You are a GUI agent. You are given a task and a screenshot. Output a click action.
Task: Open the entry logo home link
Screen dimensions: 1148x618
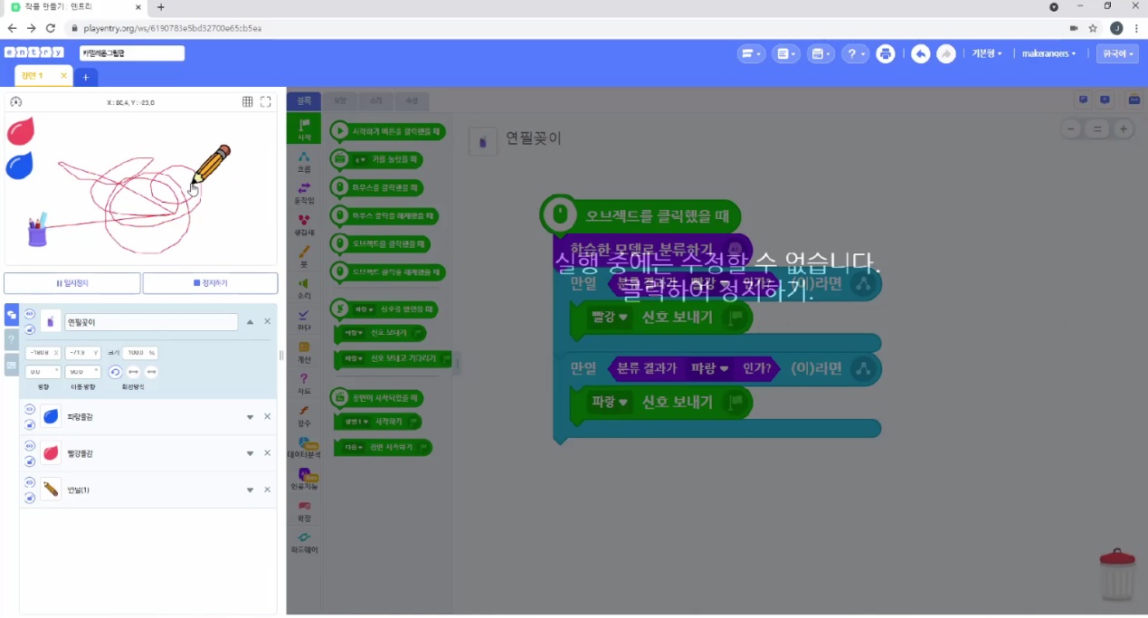point(34,52)
